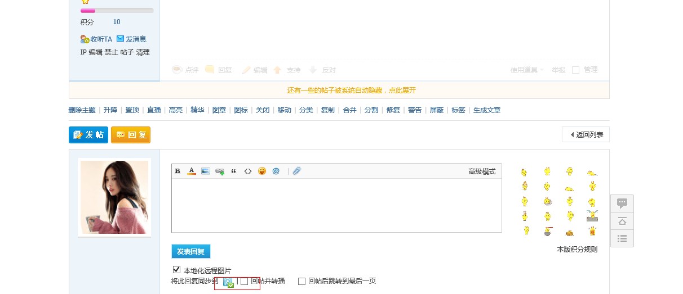This screenshot has width=683, height=294.
Task: Submit with 发表回复 button
Action: pyautogui.click(x=191, y=251)
